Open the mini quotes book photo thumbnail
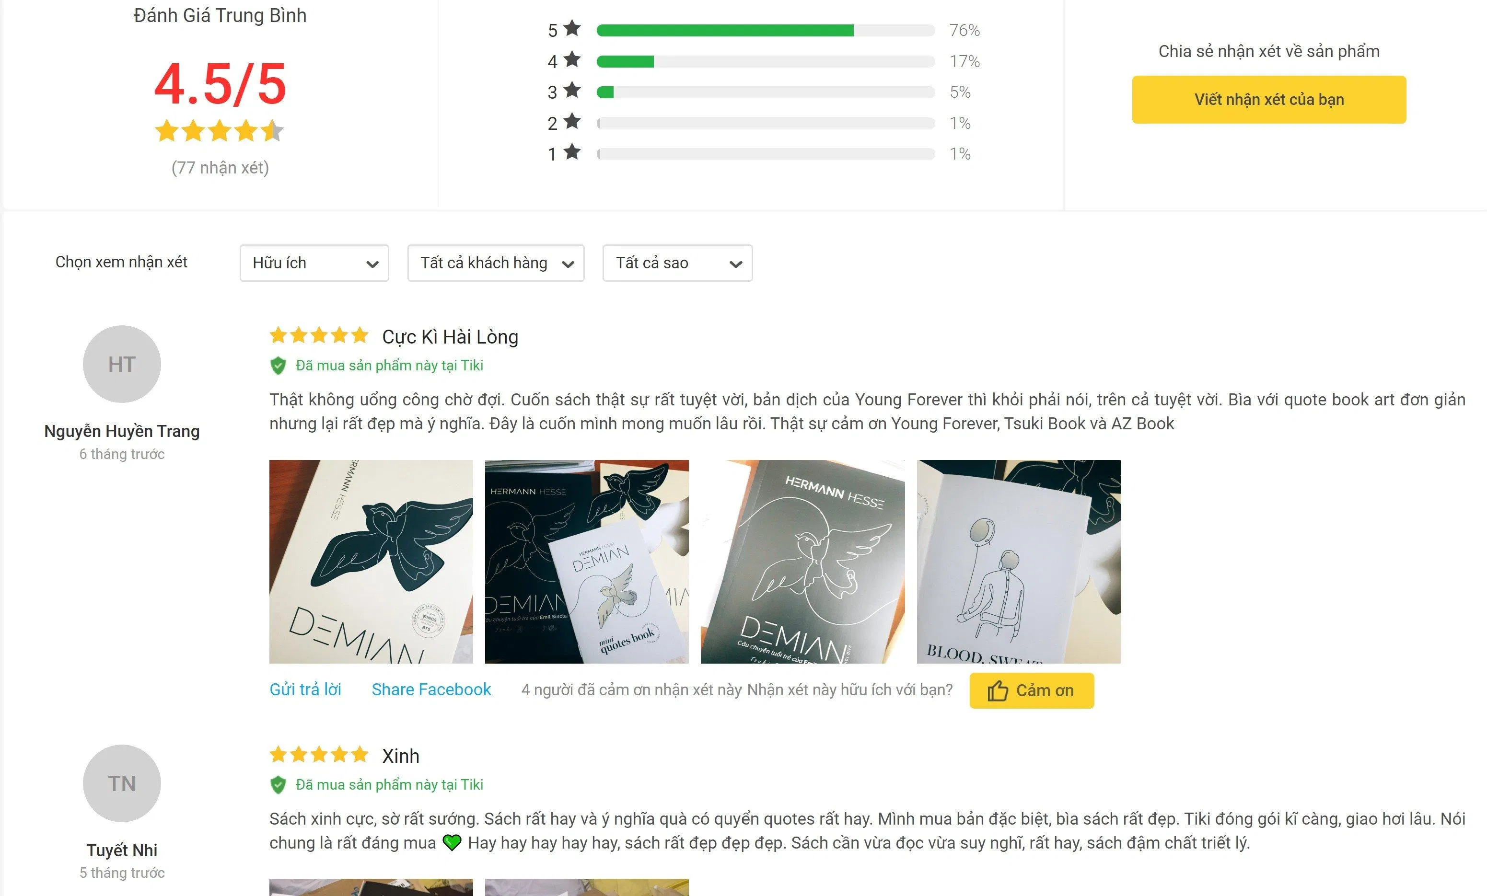1487x896 pixels. (x=587, y=562)
